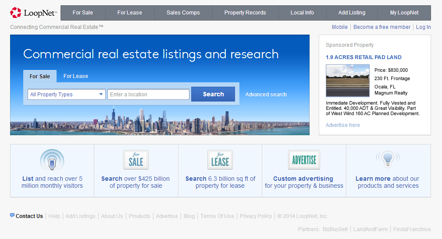Click the light bulb Learn more icon
The height and width of the screenshot is (239, 442).
coord(388,159)
